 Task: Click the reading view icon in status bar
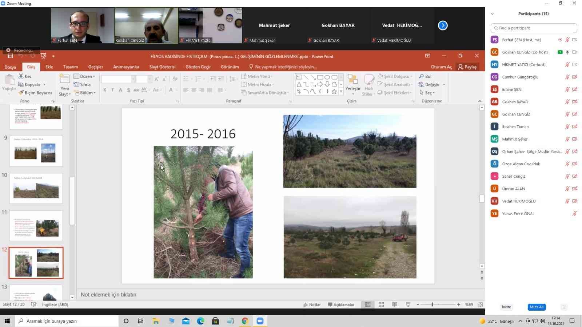pos(395,304)
